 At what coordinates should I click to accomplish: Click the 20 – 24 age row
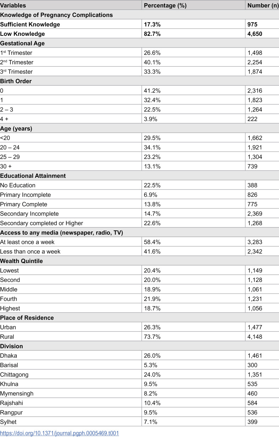point(139,147)
